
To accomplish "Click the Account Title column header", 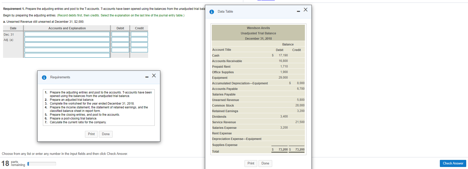I will [x=221, y=50].
